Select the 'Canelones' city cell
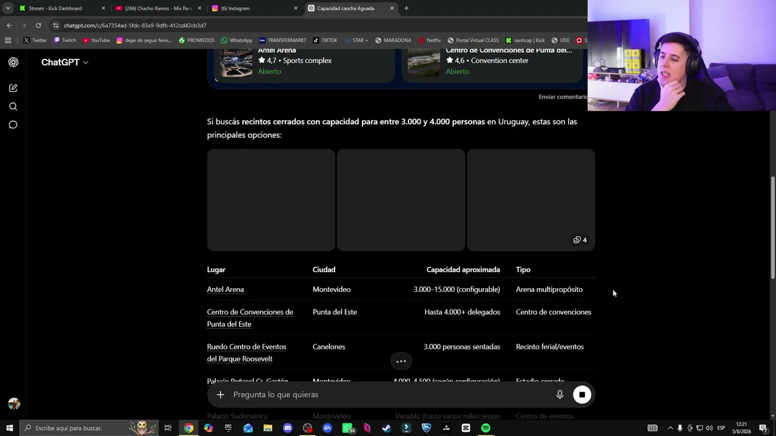 coord(329,347)
